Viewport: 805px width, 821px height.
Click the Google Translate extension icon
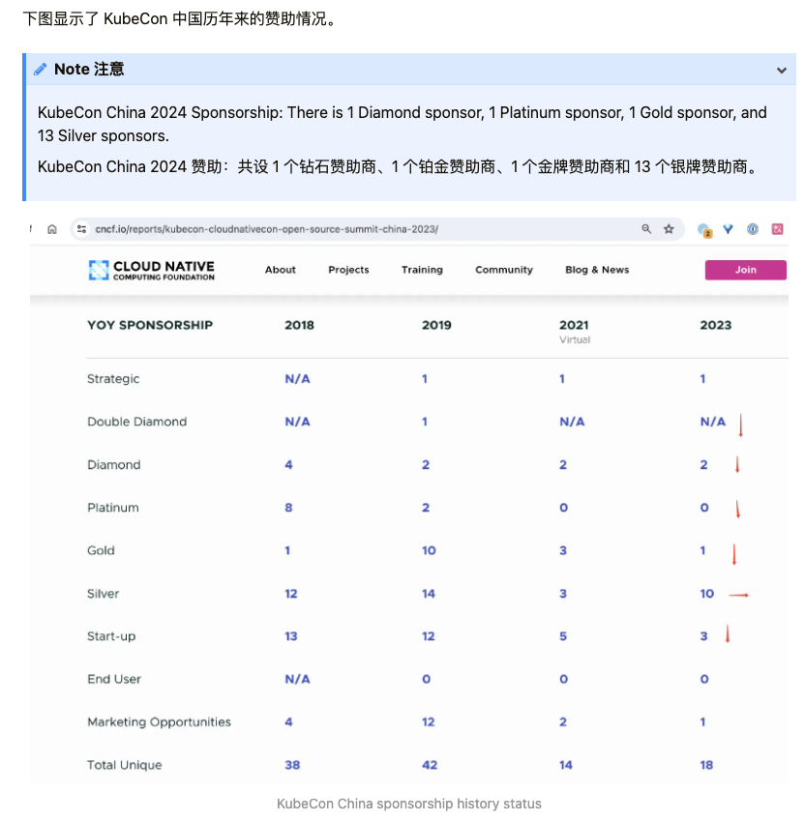tap(778, 229)
